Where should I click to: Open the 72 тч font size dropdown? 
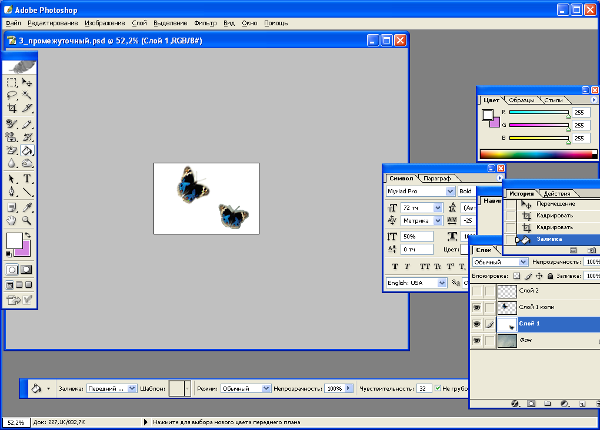click(438, 207)
